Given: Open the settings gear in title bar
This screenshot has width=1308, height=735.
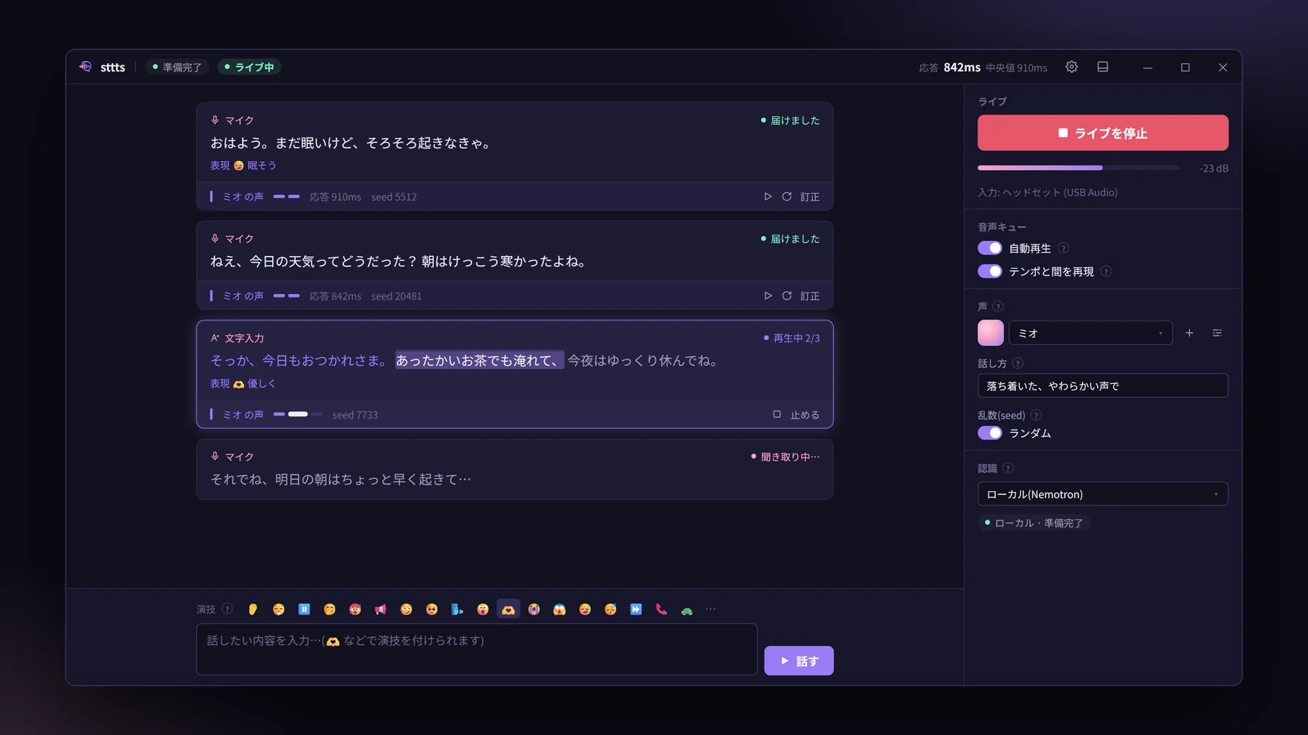Looking at the screenshot, I should point(1072,67).
